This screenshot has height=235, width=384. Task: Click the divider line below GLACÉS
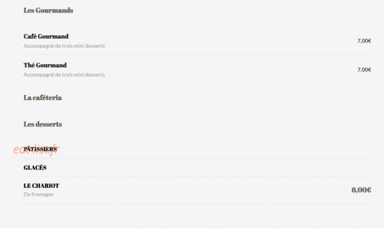click(197, 176)
